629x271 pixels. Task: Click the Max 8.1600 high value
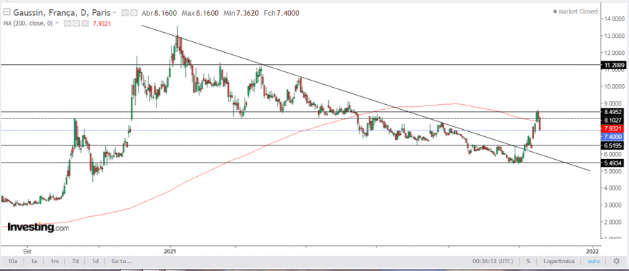[x=200, y=13]
